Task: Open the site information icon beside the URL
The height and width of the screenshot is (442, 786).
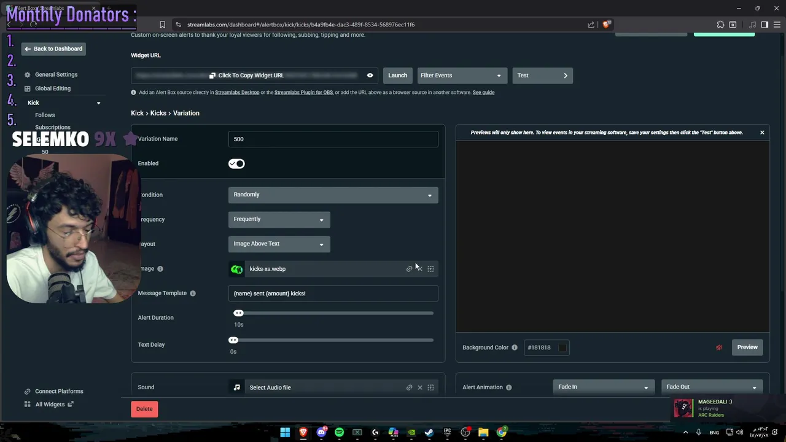Action: point(178,25)
